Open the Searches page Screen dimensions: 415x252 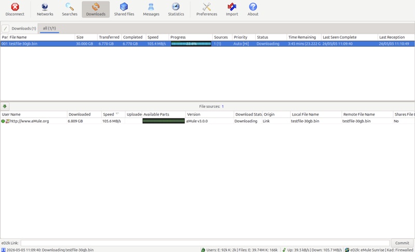[70, 9]
